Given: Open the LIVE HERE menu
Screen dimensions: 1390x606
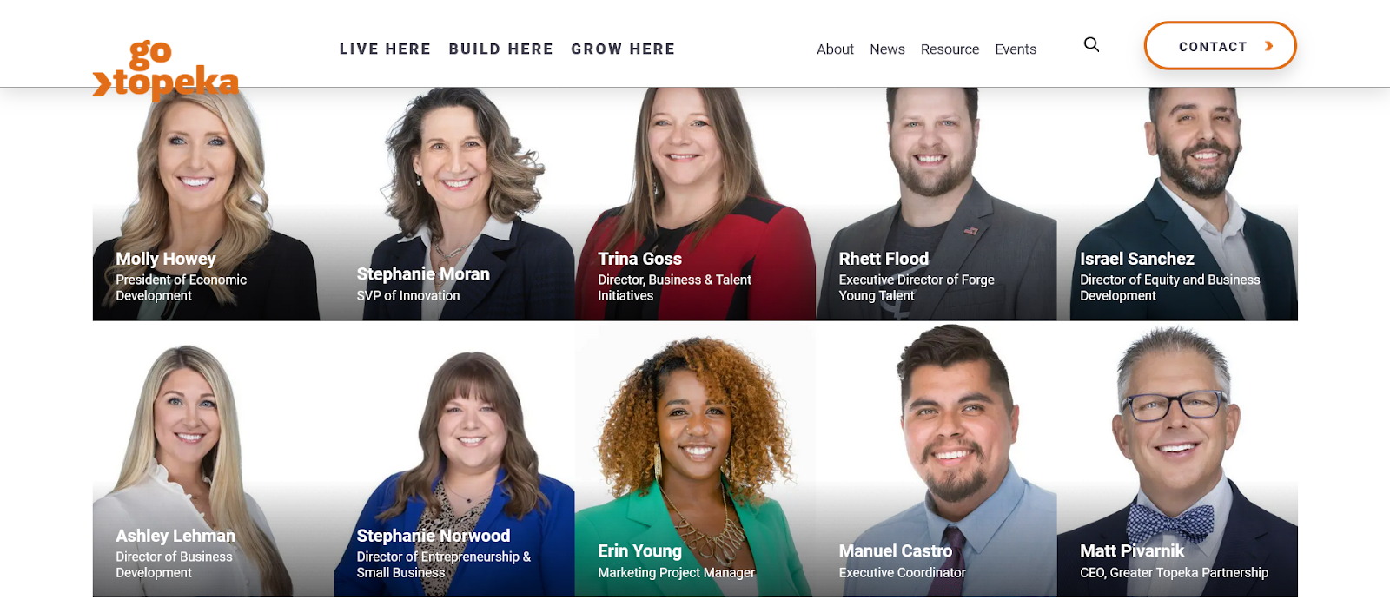Looking at the screenshot, I should [x=385, y=49].
